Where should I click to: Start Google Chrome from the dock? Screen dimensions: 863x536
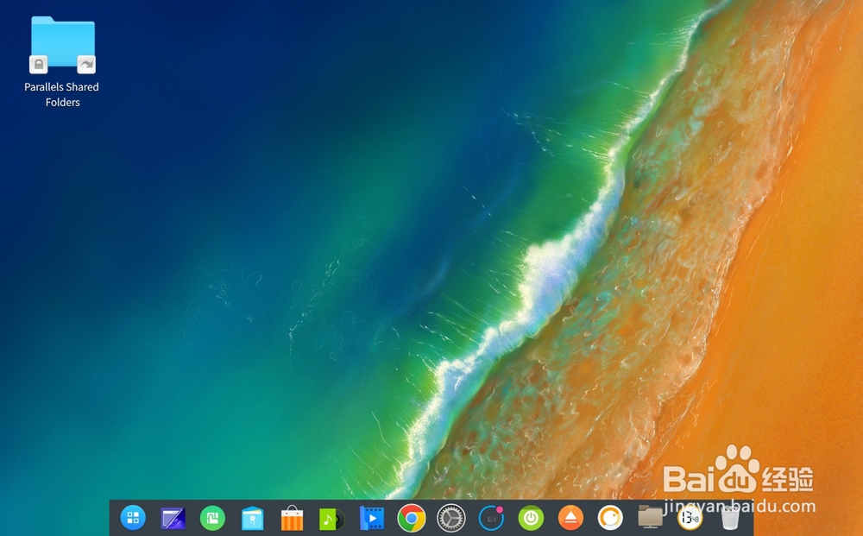point(411,519)
